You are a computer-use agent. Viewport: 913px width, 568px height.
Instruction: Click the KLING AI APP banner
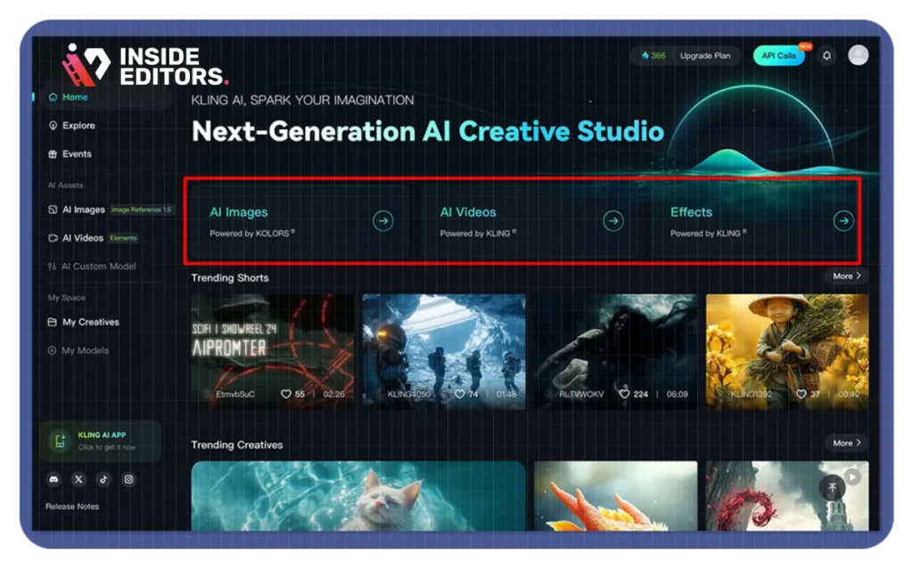click(100, 441)
